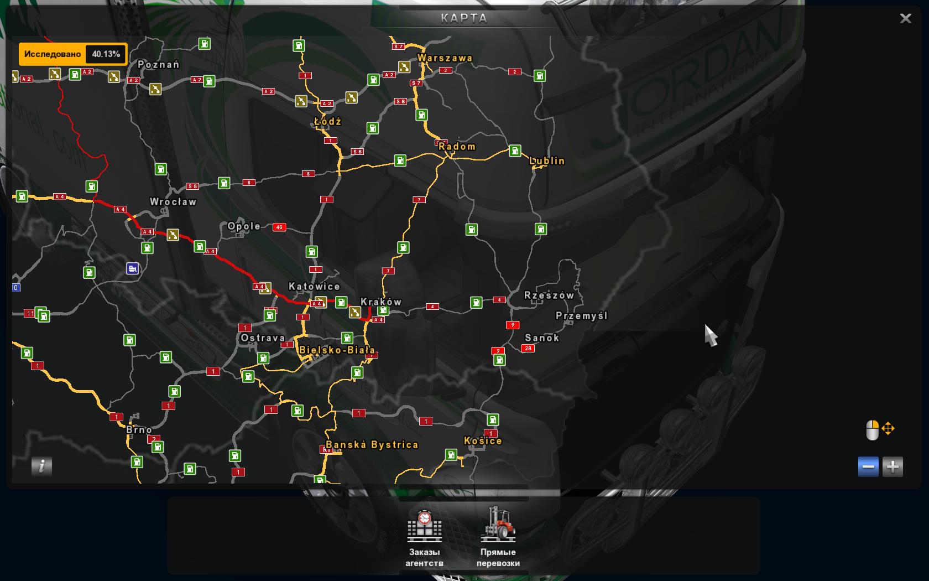Click the Poznań city label
Screen dimensions: 929x581
tap(158, 65)
